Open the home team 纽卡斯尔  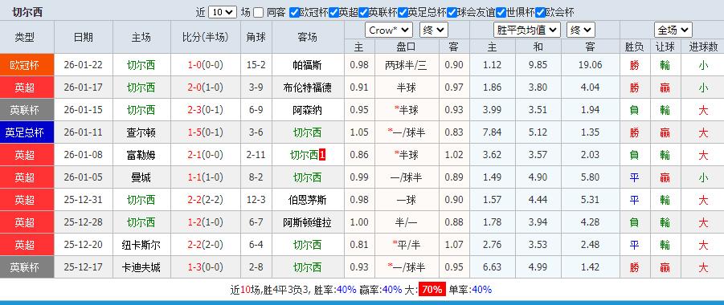141,245
